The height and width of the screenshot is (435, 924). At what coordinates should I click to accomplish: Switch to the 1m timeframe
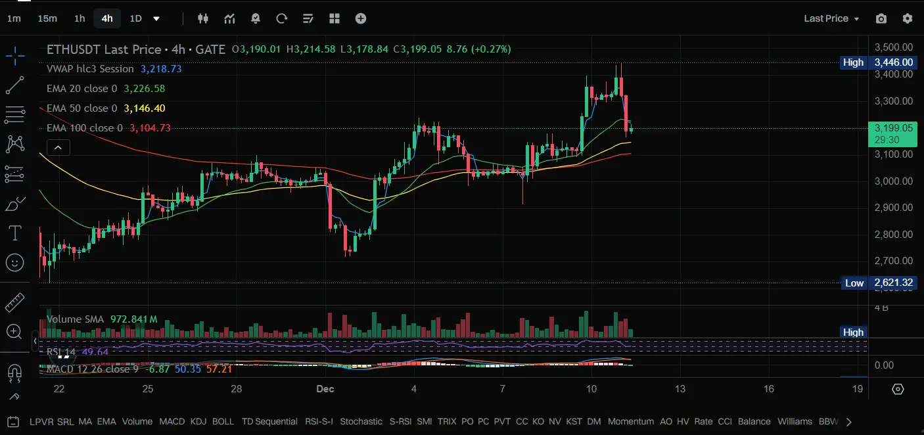[14, 18]
